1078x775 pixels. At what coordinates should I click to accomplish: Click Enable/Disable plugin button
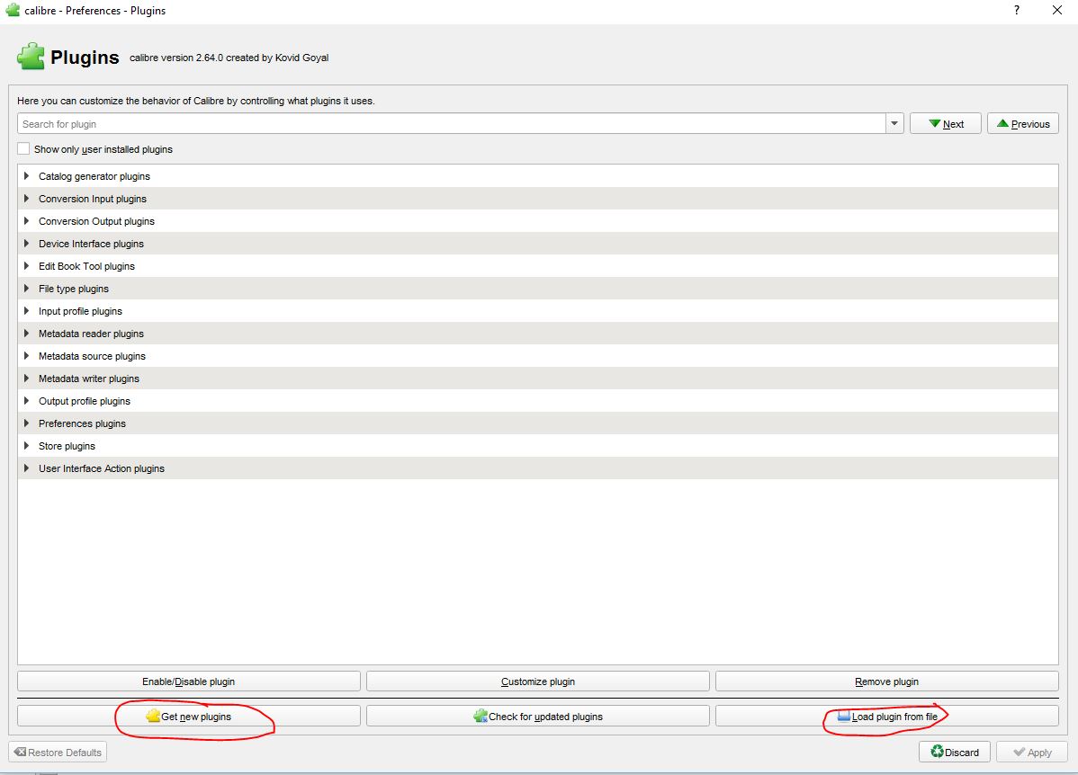pos(188,681)
